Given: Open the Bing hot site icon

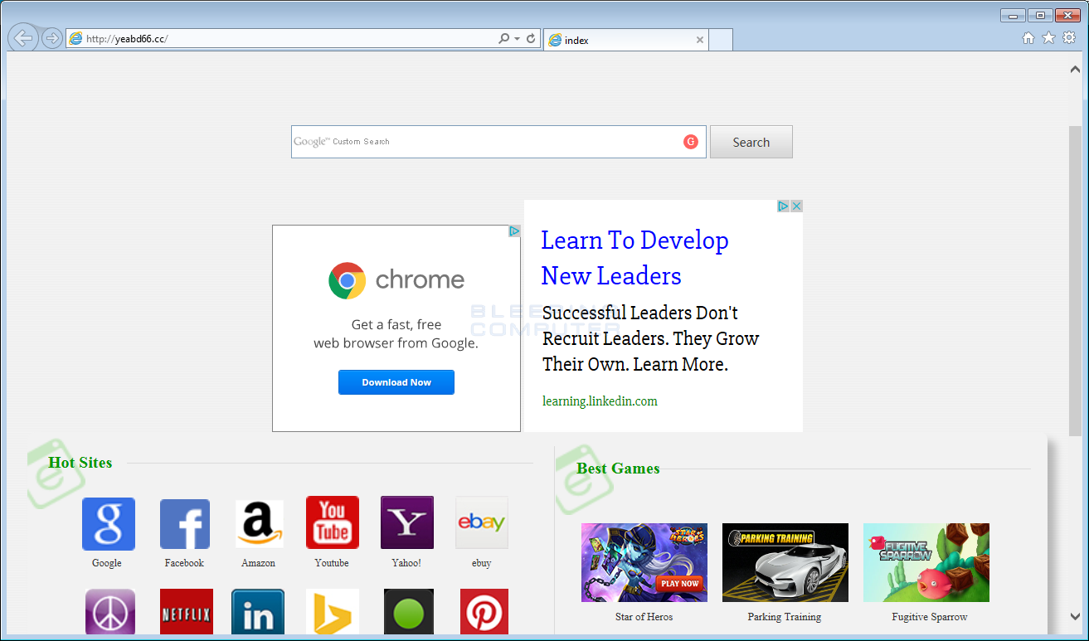Looking at the screenshot, I should (x=333, y=613).
